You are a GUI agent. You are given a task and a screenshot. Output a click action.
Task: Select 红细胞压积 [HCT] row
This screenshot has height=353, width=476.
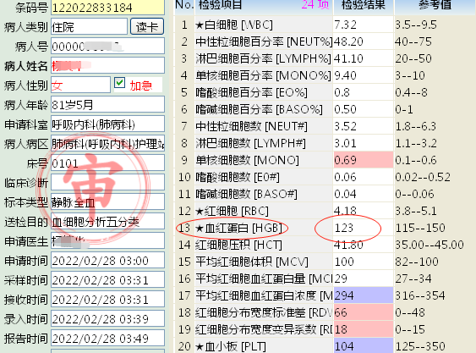pos(325,245)
